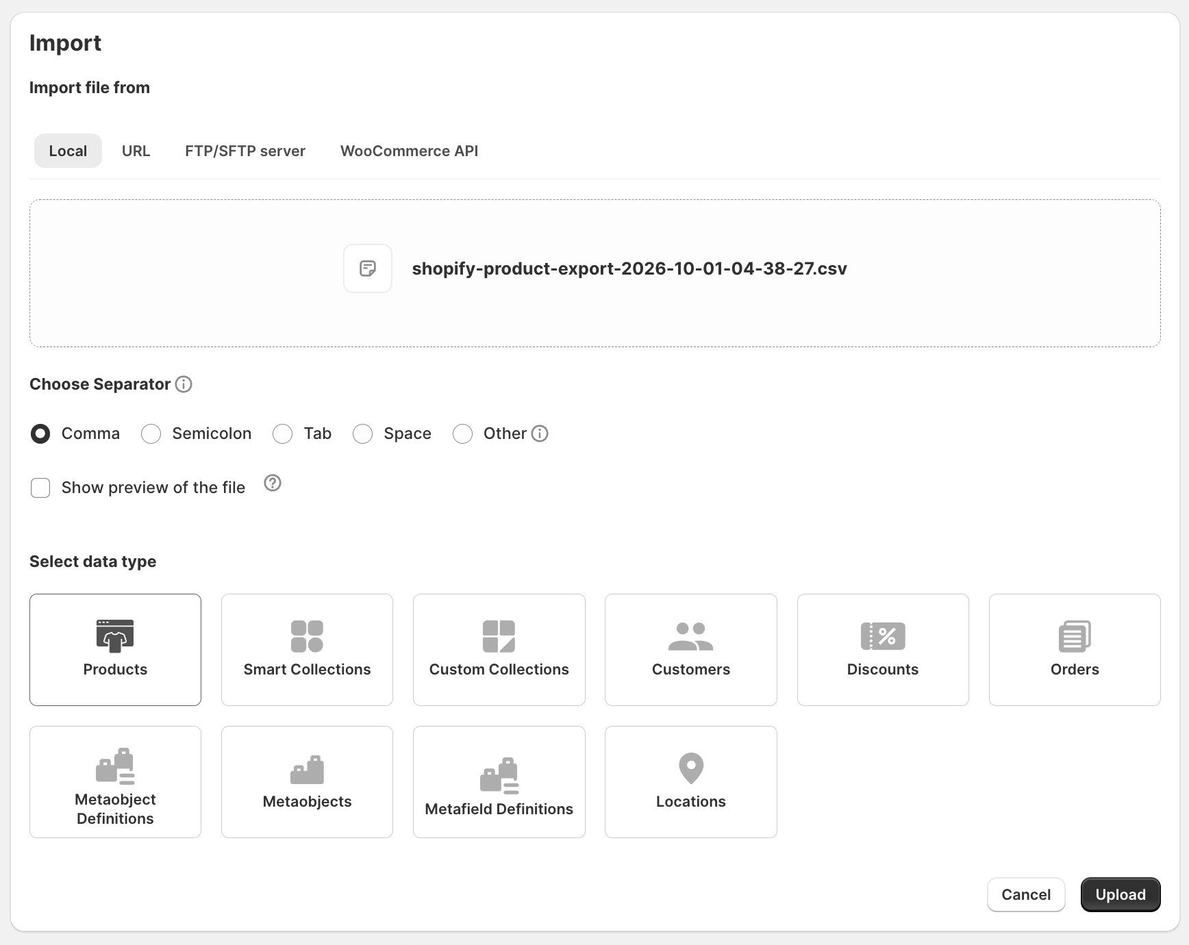Click the Products label text

click(x=115, y=669)
